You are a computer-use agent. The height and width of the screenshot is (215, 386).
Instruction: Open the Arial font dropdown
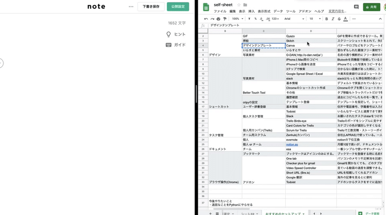294,19
